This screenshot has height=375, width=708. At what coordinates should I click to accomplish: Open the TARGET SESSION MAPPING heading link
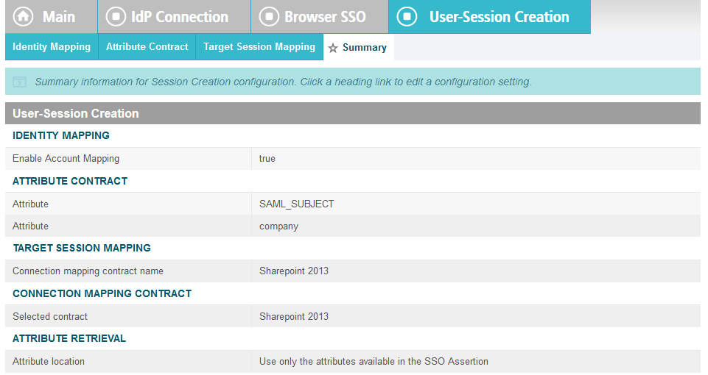[82, 248]
